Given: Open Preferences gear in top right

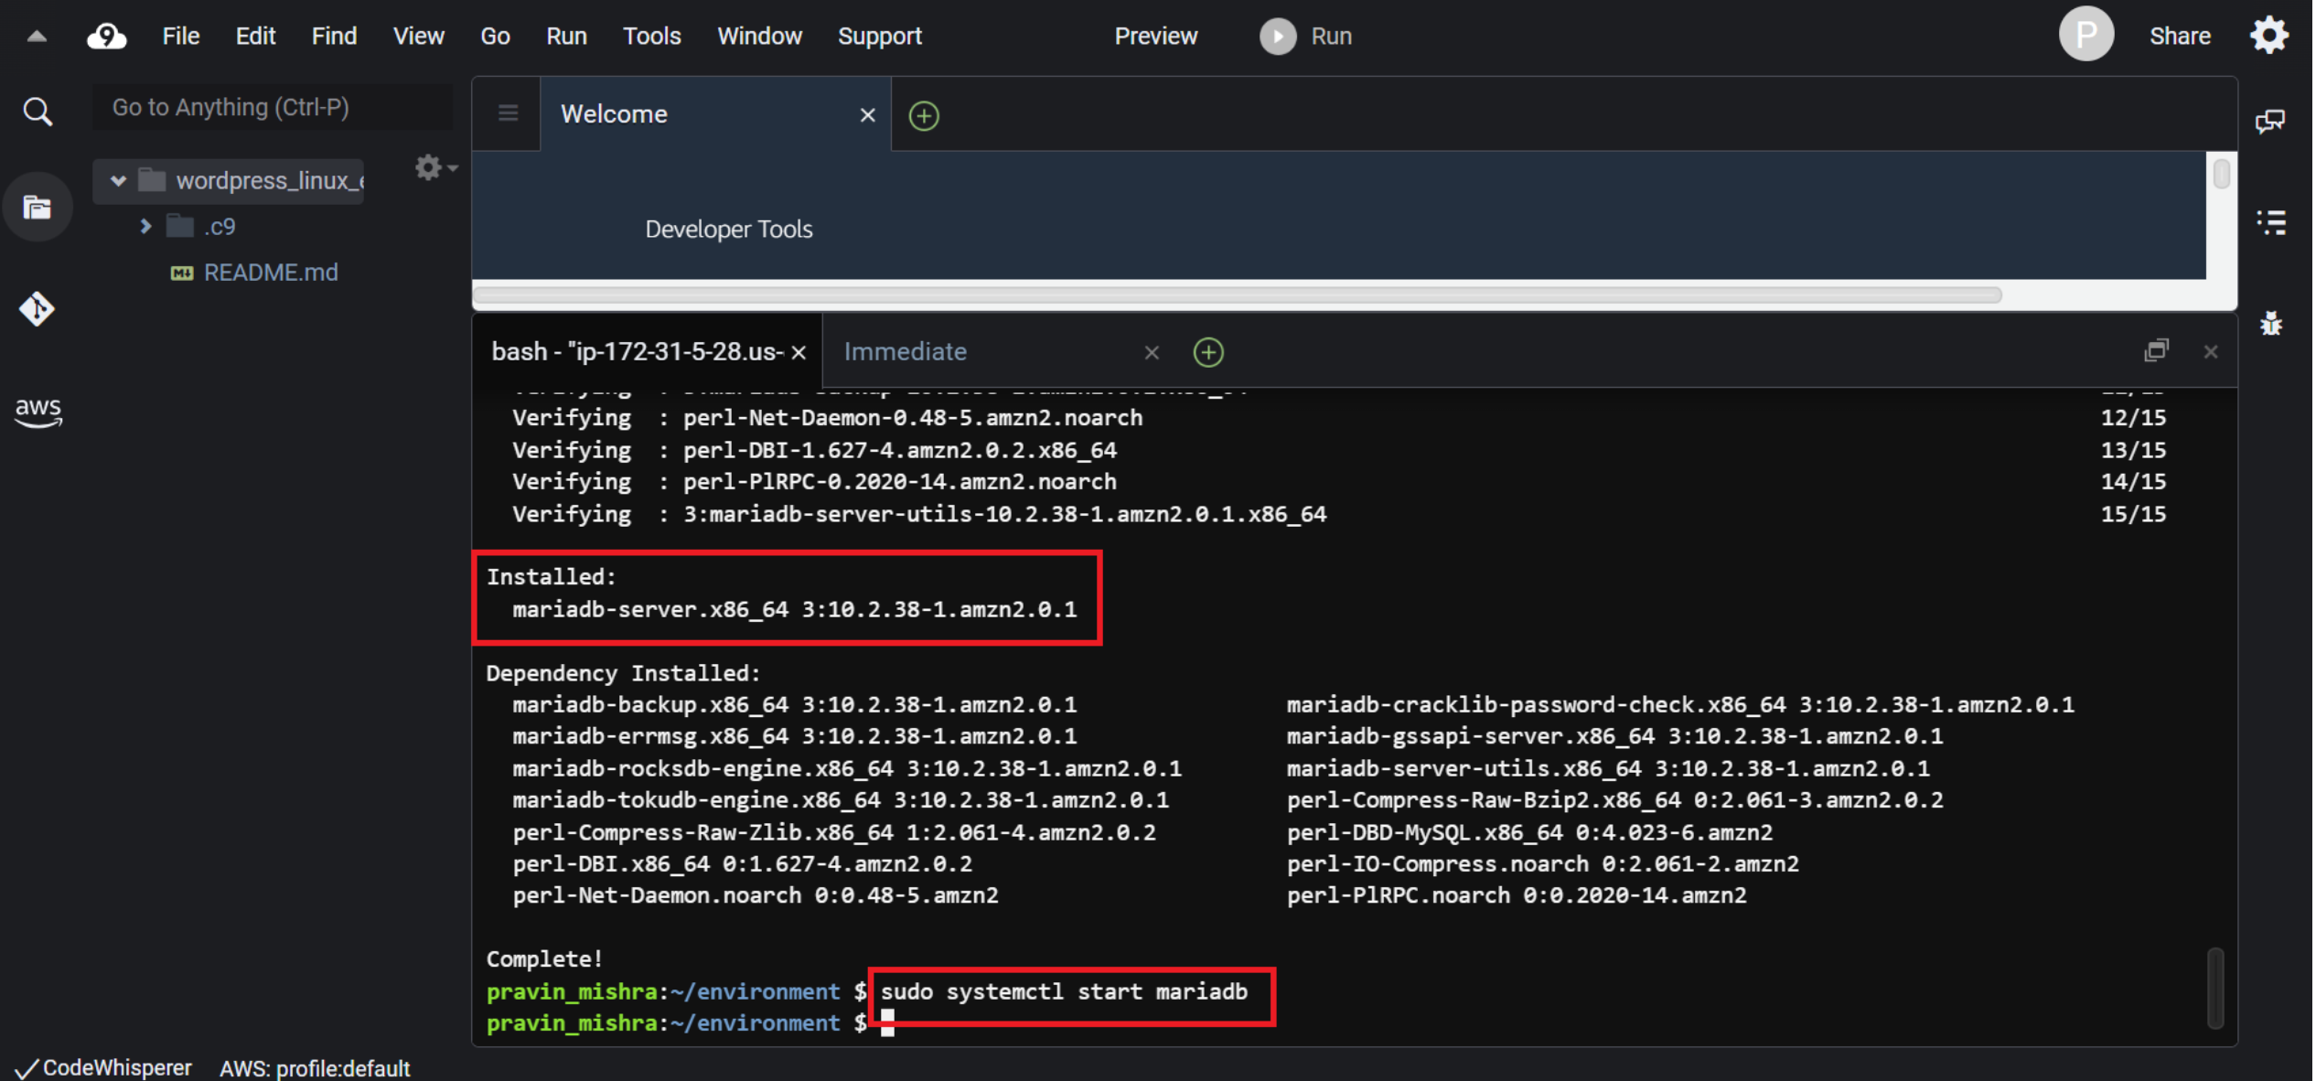Looking at the screenshot, I should (x=2269, y=36).
